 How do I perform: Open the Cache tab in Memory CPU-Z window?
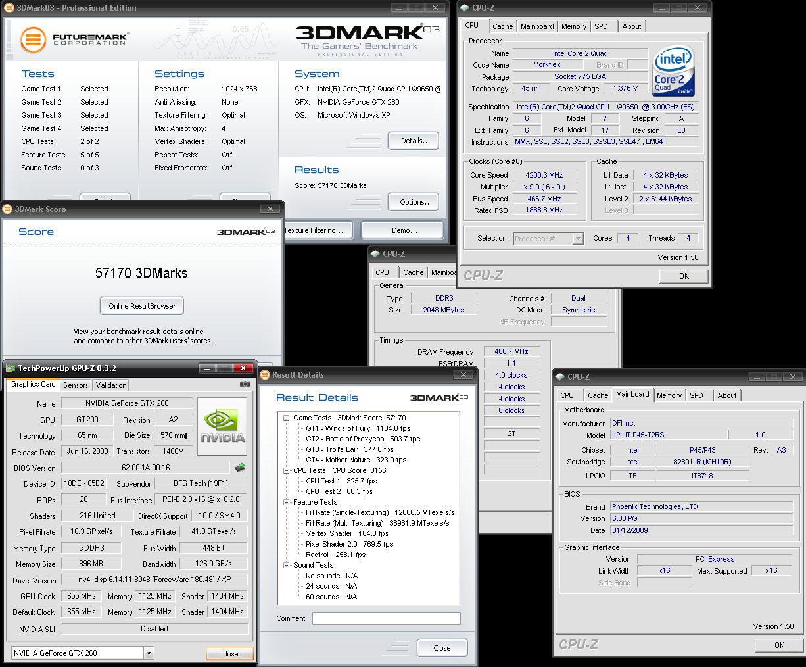click(x=414, y=272)
